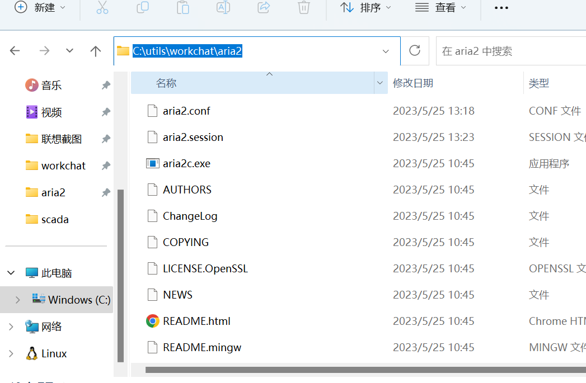
Task: Open the 名称 column filter dropdown
Action: click(380, 83)
